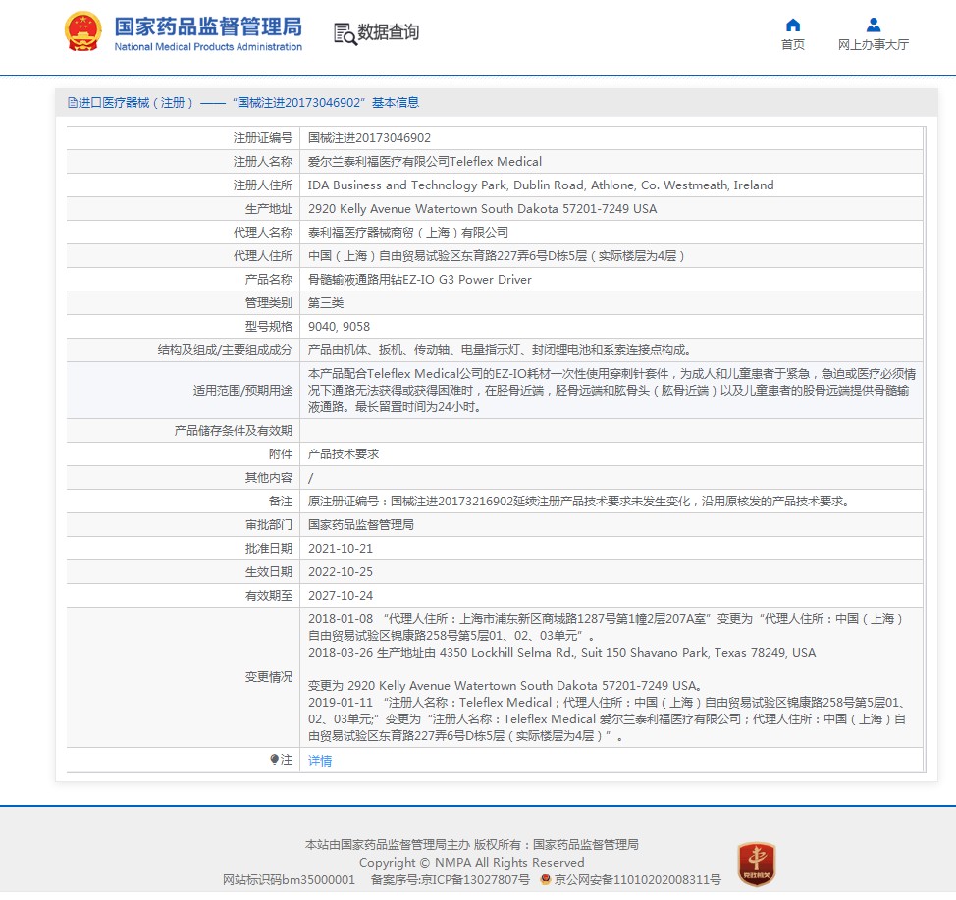This screenshot has height=900, width=956.
Task: Click the police badge icon before 京公网安备
Action: click(x=546, y=879)
